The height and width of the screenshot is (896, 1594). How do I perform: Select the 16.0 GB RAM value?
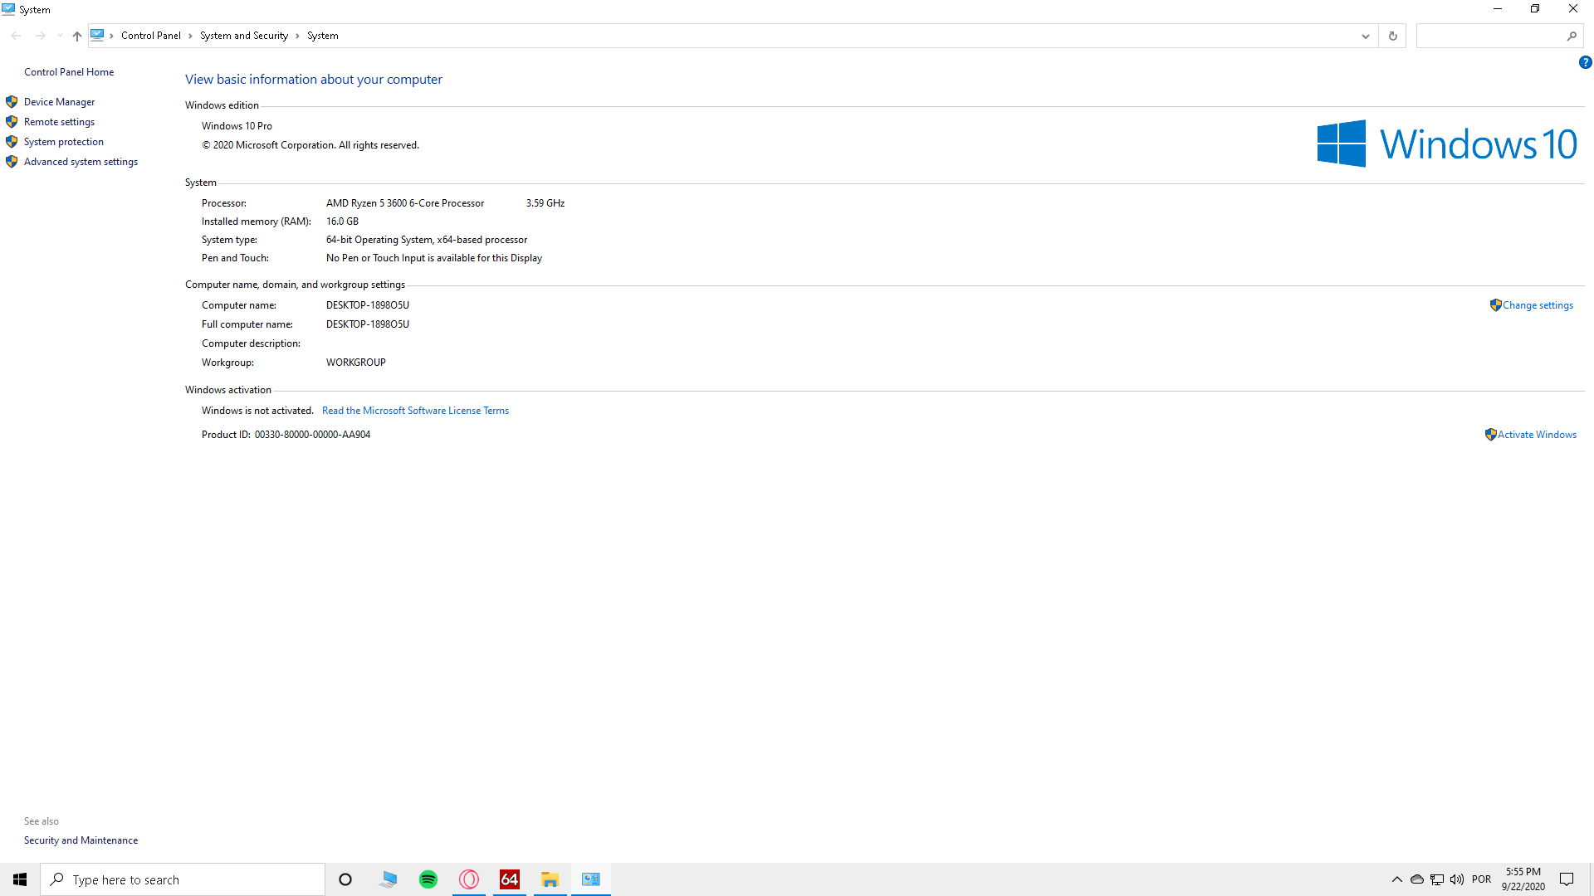(342, 222)
